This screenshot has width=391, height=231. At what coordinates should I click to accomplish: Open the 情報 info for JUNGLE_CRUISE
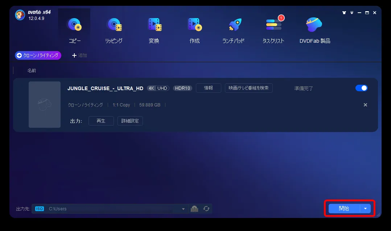[209, 88]
